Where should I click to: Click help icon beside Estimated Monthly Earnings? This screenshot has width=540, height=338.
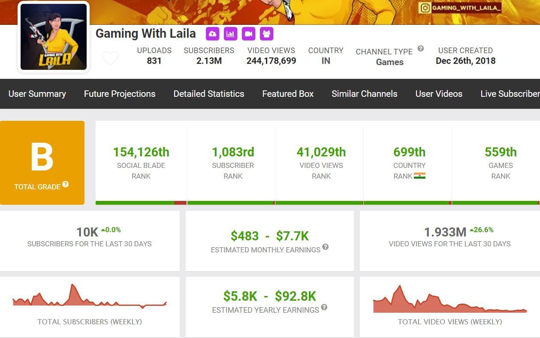pos(326,247)
